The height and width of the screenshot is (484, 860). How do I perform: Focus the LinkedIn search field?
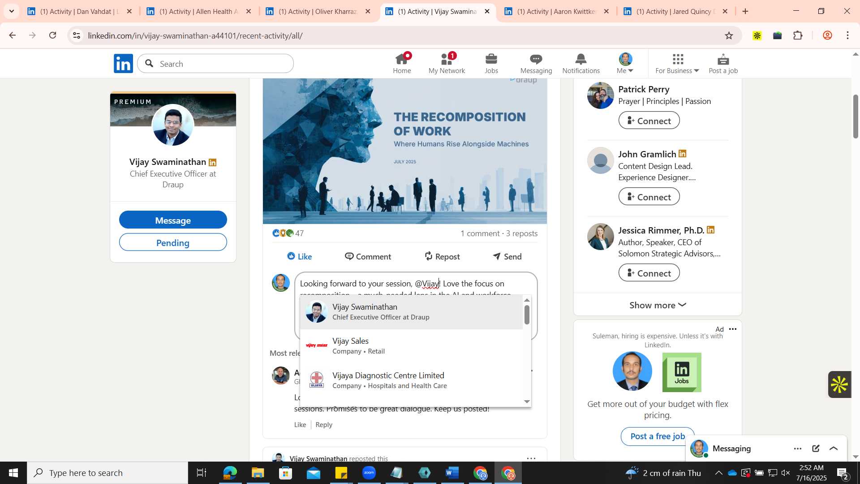click(215, 64)
